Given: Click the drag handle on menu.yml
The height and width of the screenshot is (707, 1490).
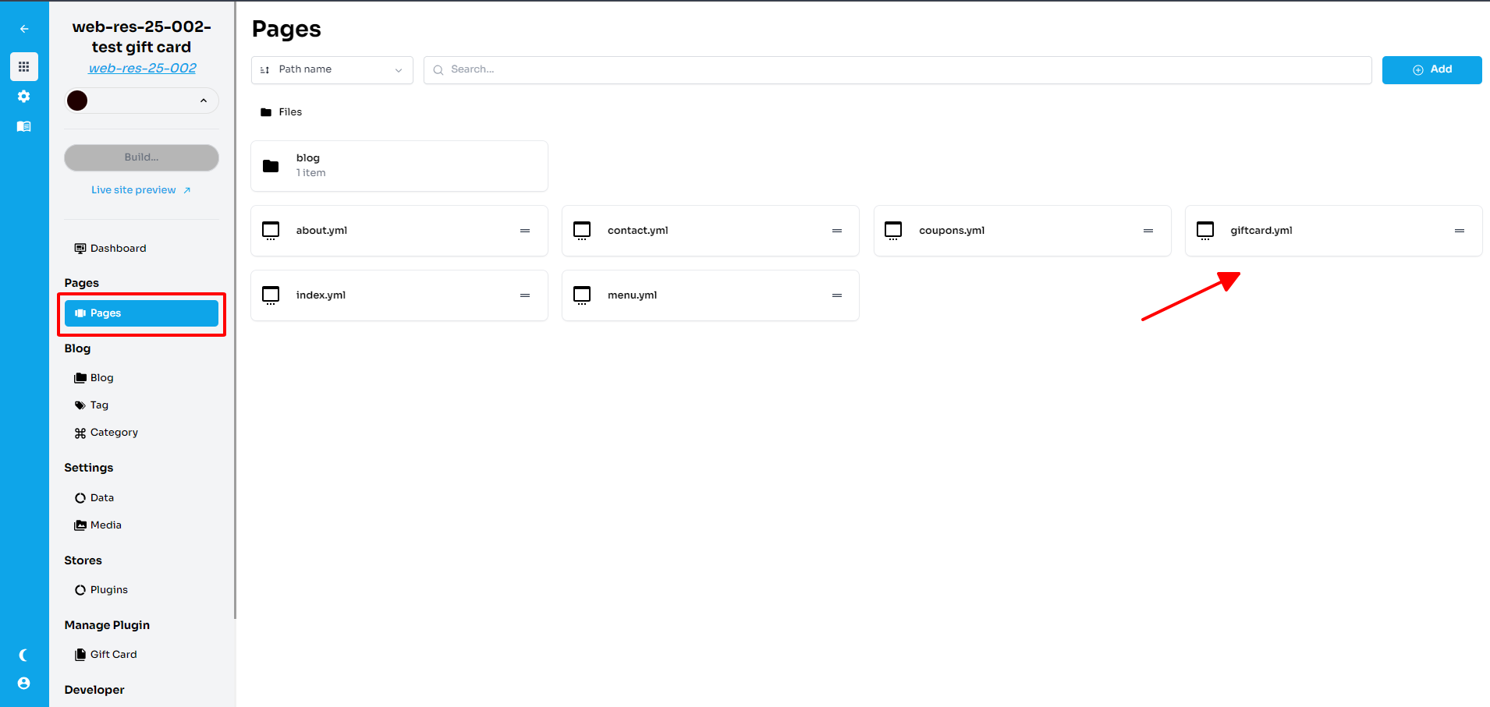Looking at the screenshot, I should point(836,295).
